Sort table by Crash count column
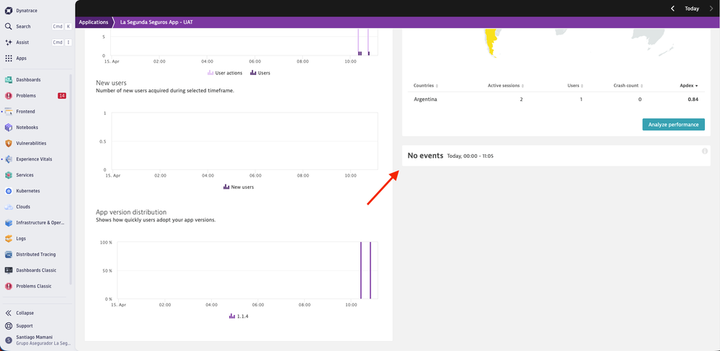Image resolution: width=720 pixels, height=351 pixels. pos(628,86)
